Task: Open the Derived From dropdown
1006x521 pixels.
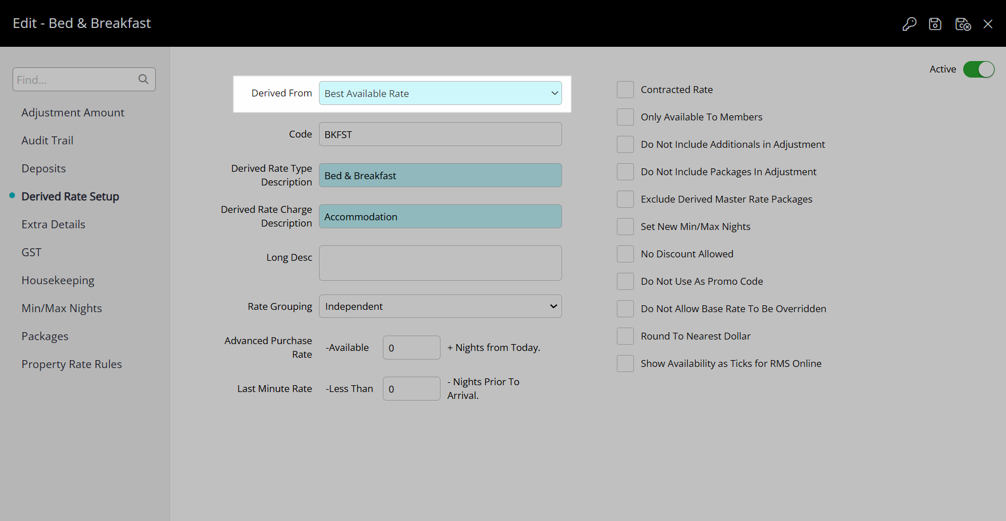Action: pyautogui.click(x=440, y=94)
